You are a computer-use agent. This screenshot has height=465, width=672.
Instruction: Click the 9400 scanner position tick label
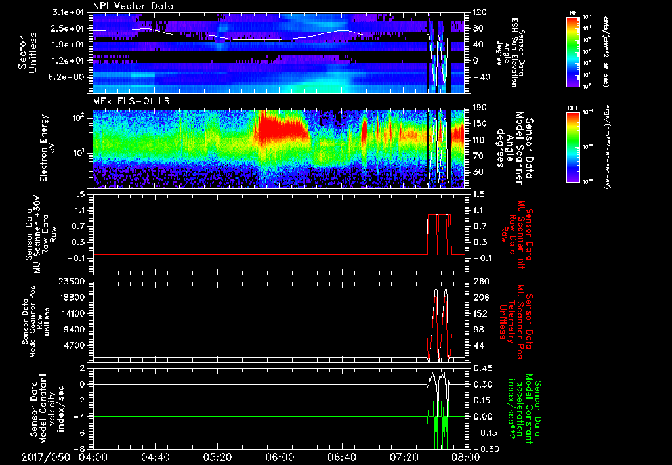(x=74, y=330)
